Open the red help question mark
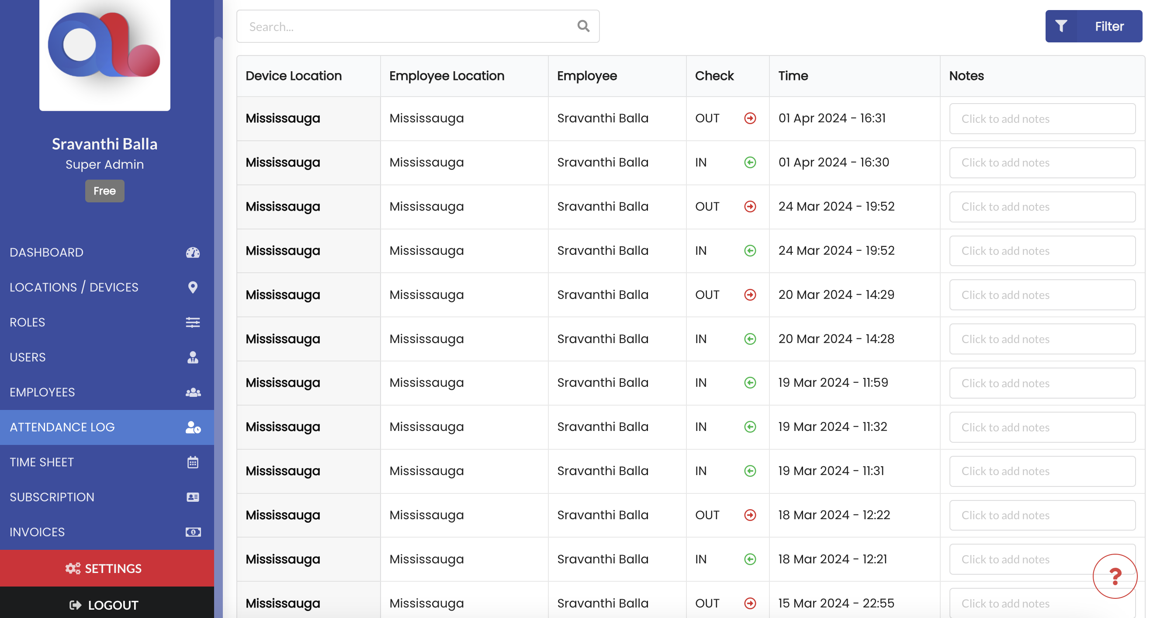The width and height of the screenshot is (1150, 618). (1115, 576)
